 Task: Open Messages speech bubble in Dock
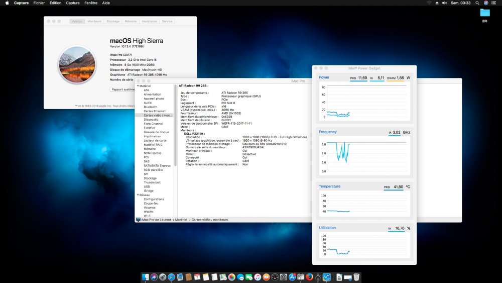(x=240, y=277)
